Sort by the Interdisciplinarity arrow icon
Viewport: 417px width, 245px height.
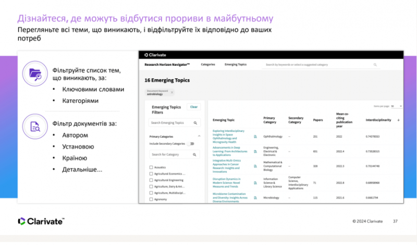tap(398, 120)
